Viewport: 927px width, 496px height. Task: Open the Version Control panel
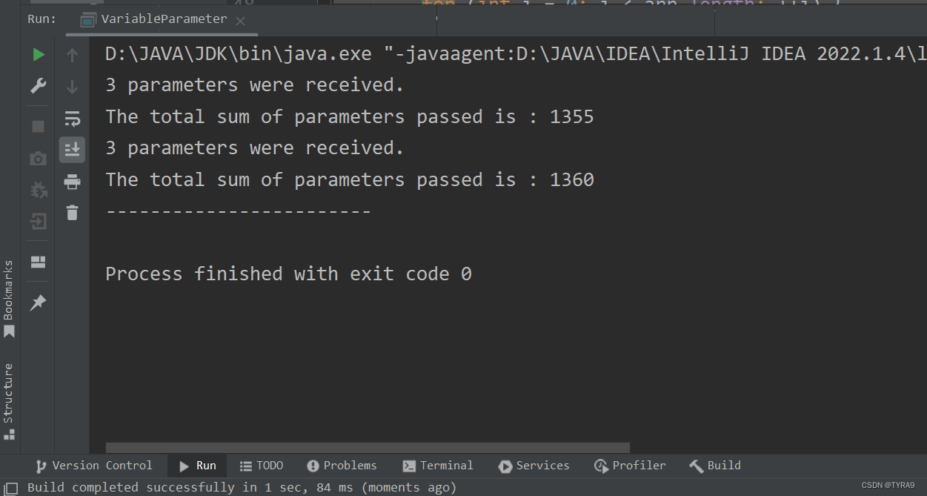point(94,465)
